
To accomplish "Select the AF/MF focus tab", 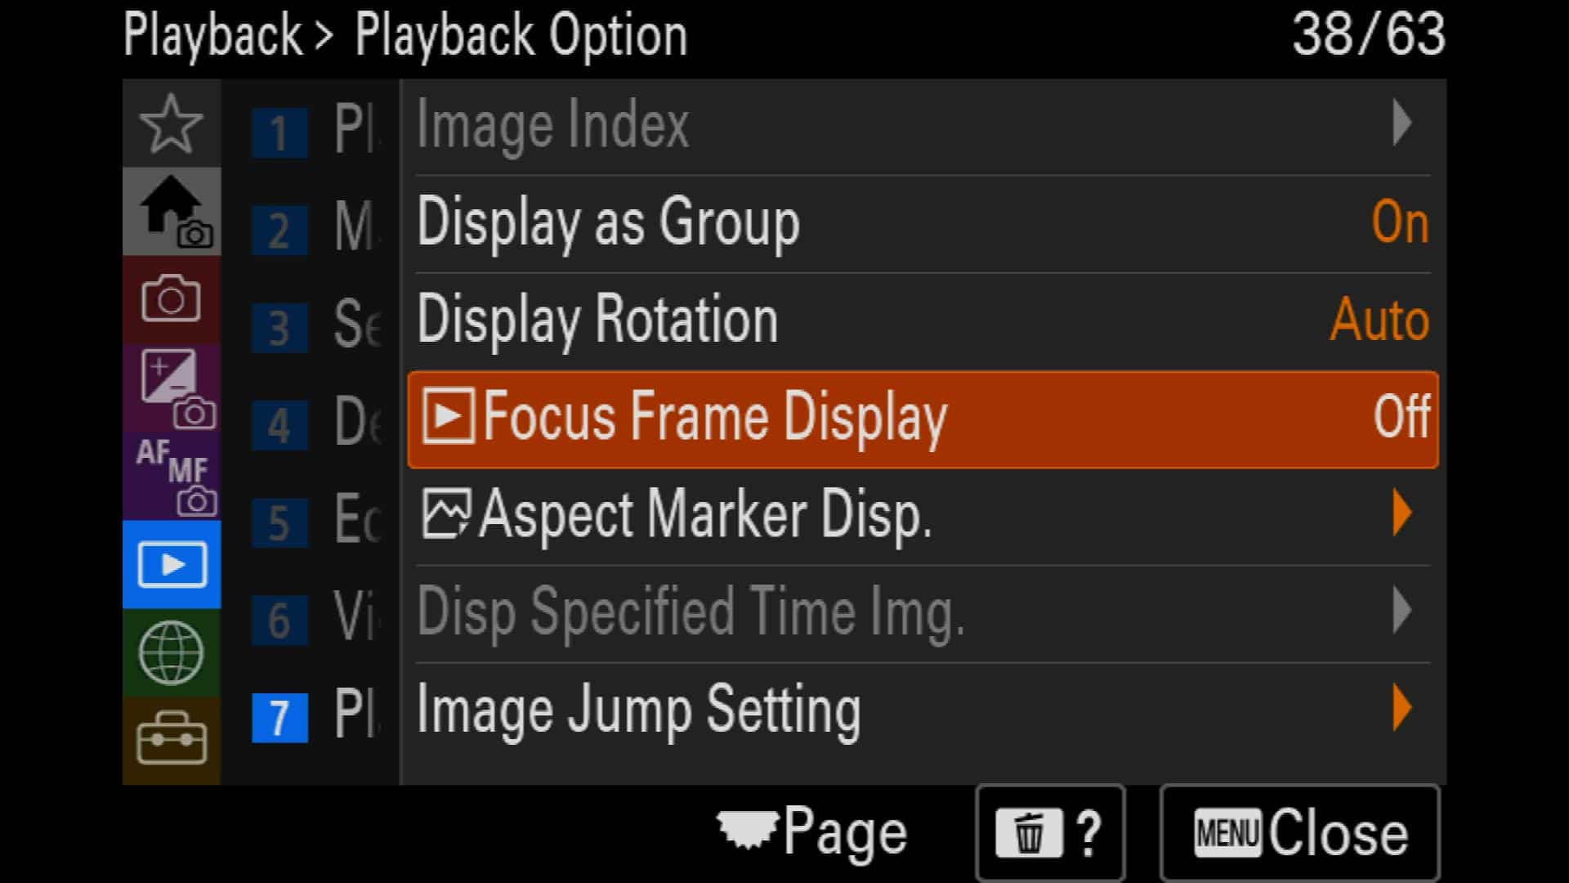I will (x=171, y=476).
